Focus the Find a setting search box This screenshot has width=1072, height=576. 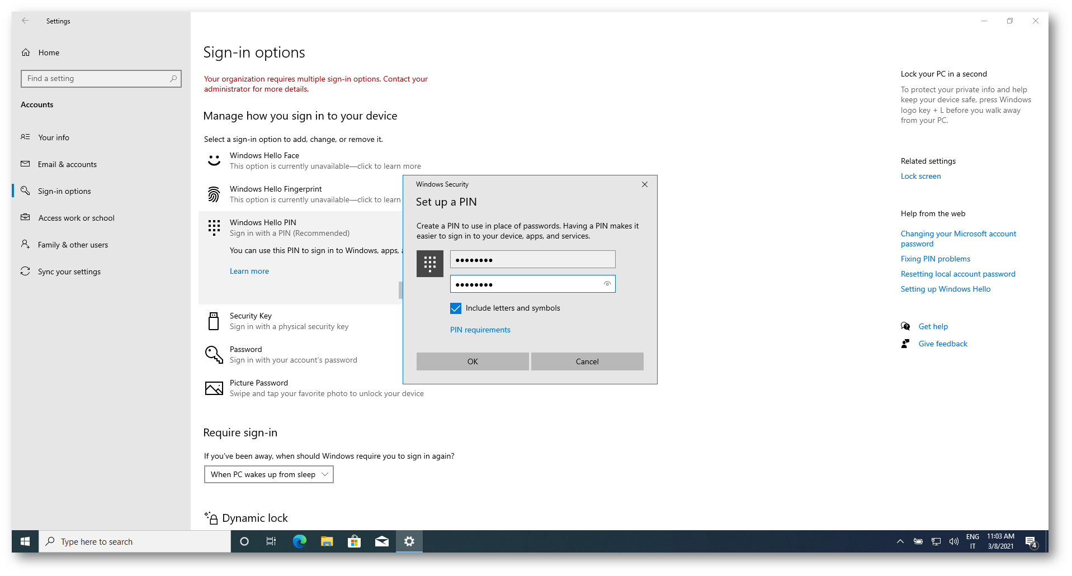point(101,79)
